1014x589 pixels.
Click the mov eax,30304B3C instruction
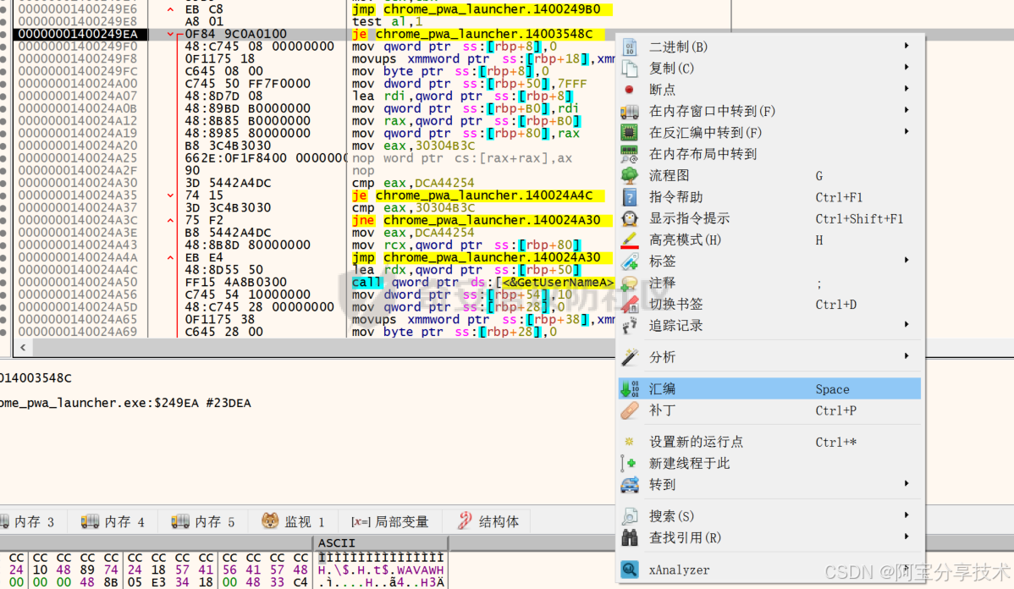tap(413, 146)
